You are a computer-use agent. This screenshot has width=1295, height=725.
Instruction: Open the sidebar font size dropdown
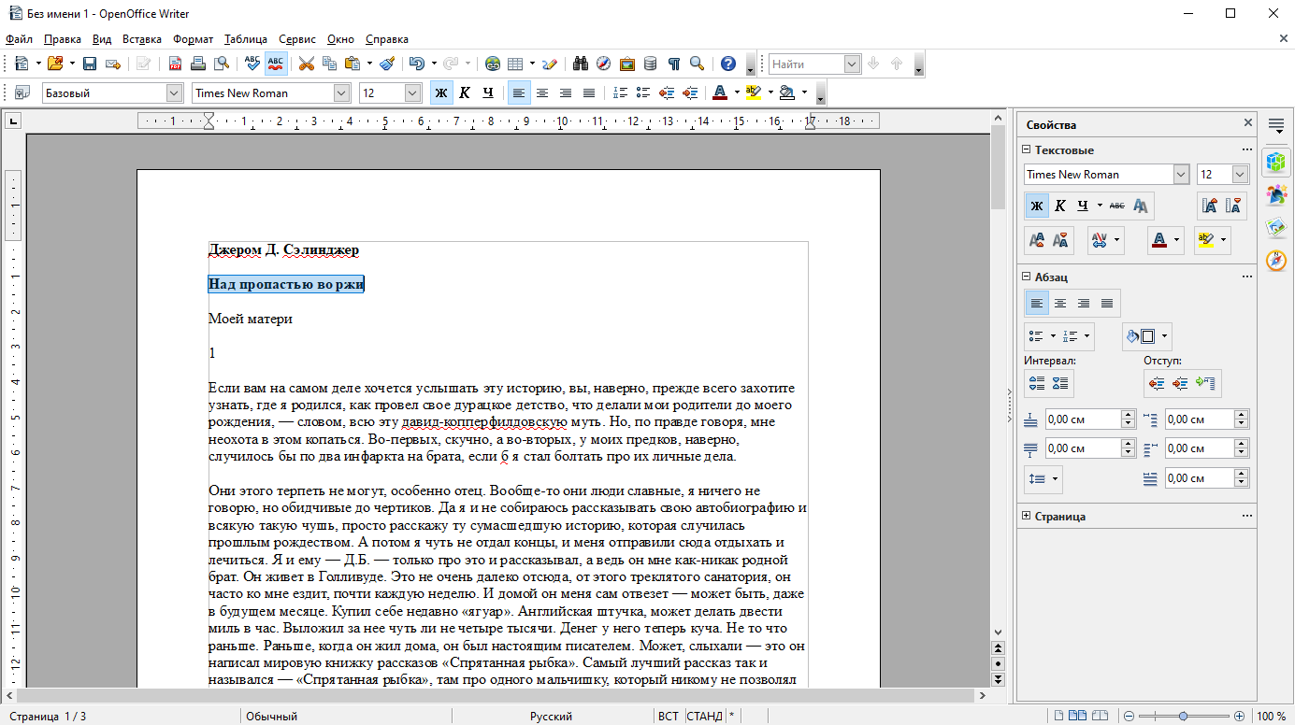pyautogui.click(x=1240, y=175)
